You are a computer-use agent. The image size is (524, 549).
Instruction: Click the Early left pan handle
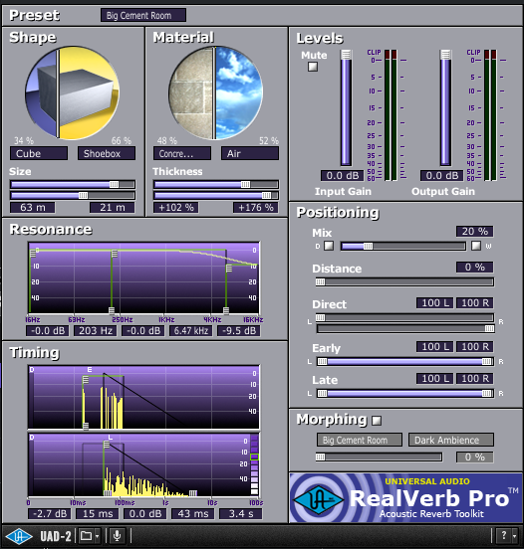(322, 362)
